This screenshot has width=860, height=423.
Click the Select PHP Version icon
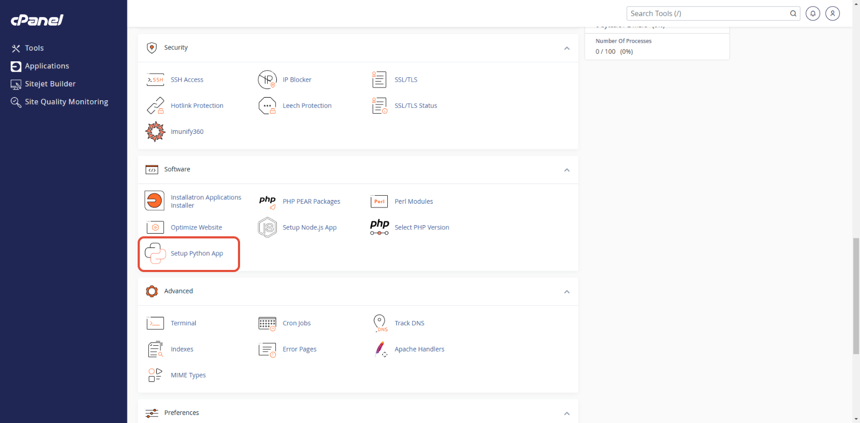379,227
